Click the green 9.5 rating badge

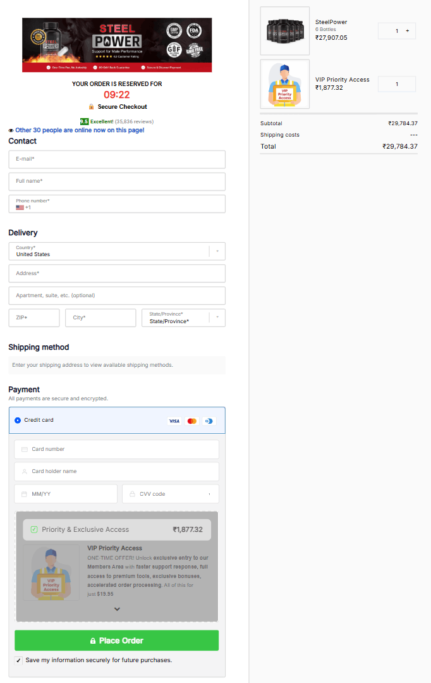84,121
